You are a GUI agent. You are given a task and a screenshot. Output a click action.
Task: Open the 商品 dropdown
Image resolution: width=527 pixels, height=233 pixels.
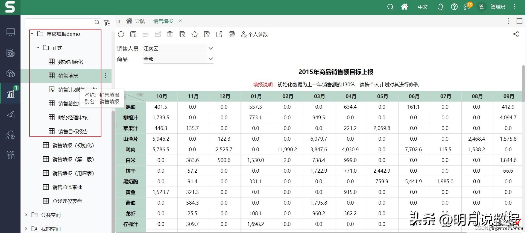(x=178, y=59)
